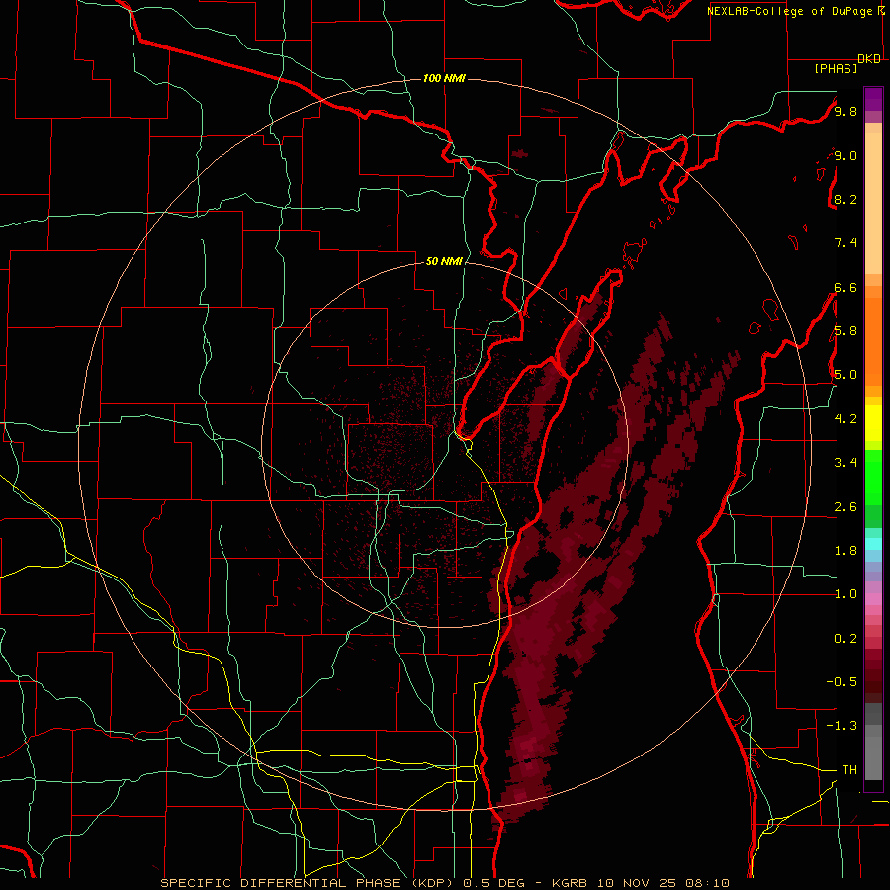Select the 8.2 scale value
The height and width of the screenshot is (890, 890).
click(x=845, y=199)
